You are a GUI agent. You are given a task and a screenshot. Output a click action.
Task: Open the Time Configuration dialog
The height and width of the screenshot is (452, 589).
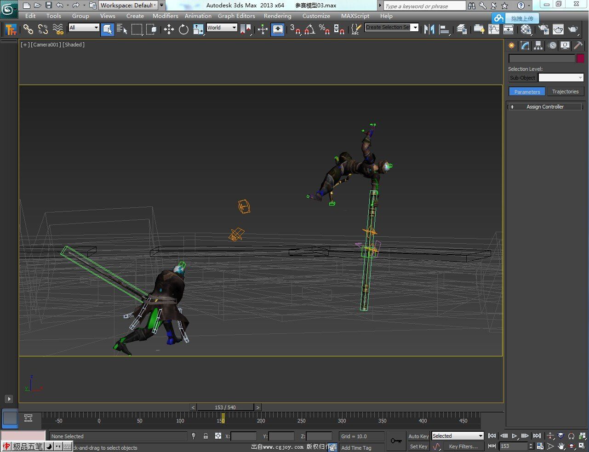[x=540, y=446]
